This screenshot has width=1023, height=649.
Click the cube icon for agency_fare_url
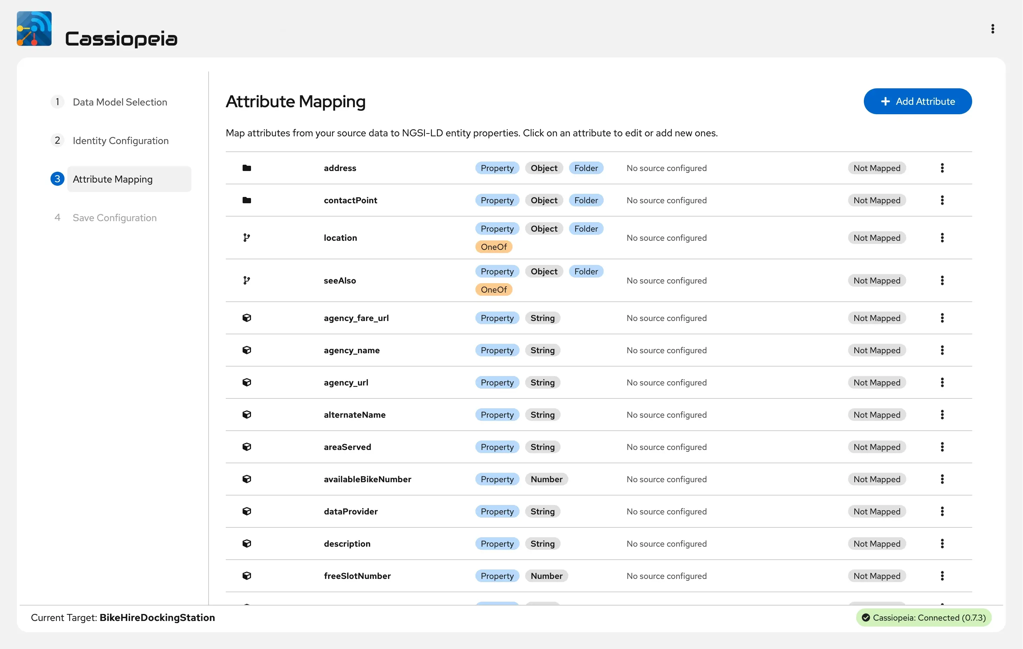pyautogui.click(x=246, y=318)
